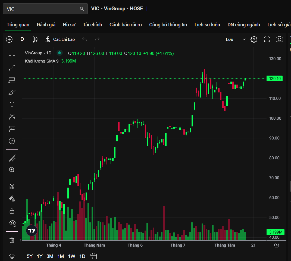Set chart range to 3M
Image resolution: width=291 pixels, height=261 pixels.
(50, 256)
